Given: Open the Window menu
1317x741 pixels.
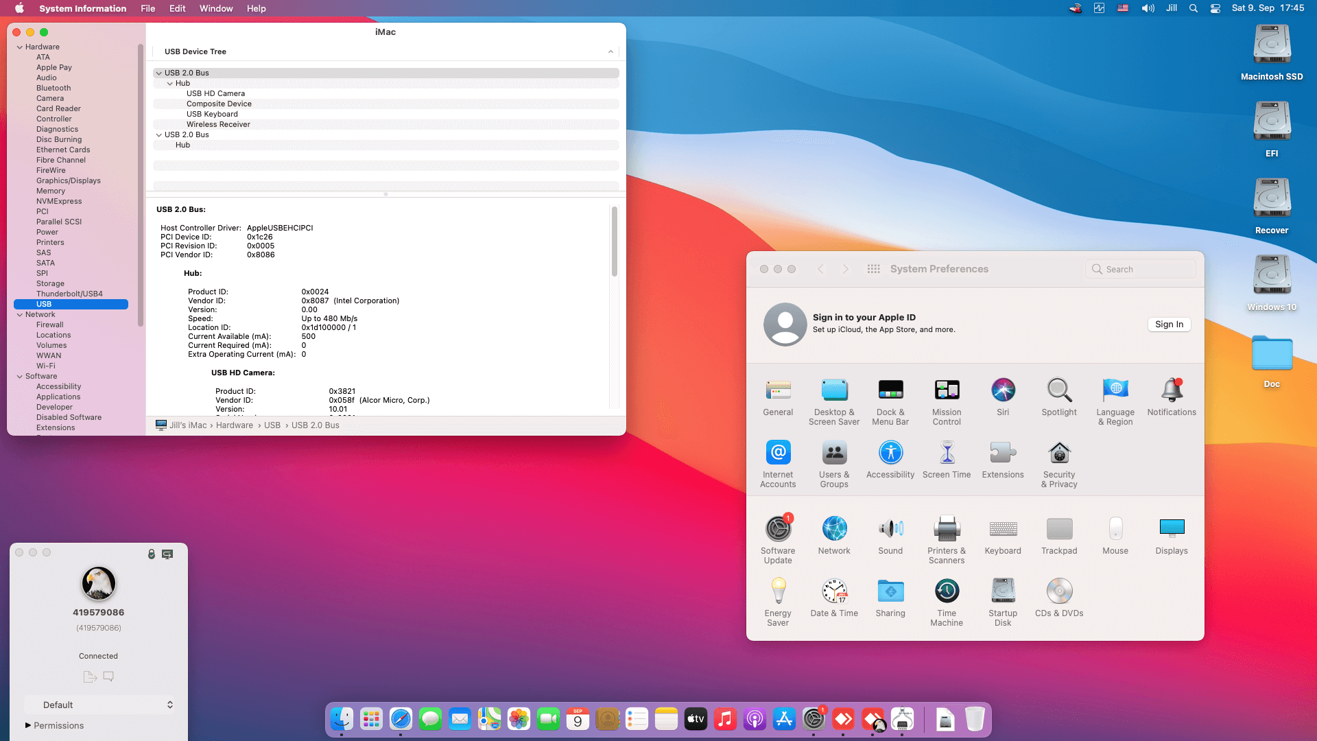Looking at the screenshot, I should click(216, 8).
